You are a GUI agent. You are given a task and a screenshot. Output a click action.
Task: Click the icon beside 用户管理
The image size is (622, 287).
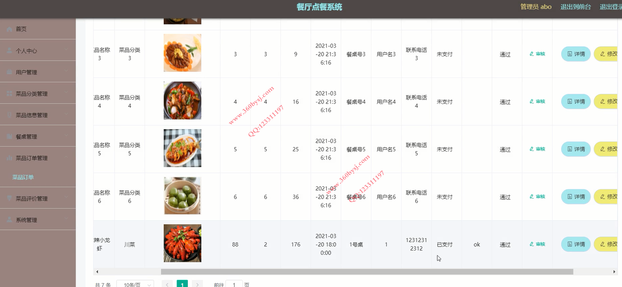(x=9, y=72)
